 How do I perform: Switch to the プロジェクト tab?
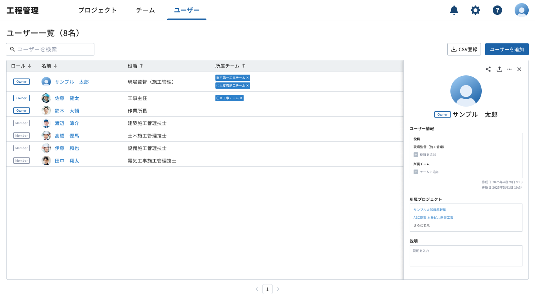pyautogui.click(x=98, y=10)
